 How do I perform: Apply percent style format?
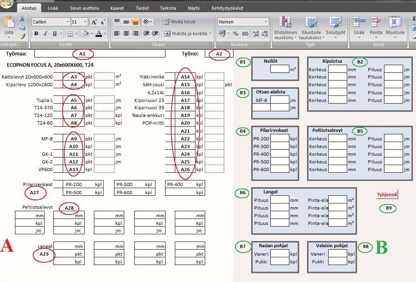(x=236, y=34)
